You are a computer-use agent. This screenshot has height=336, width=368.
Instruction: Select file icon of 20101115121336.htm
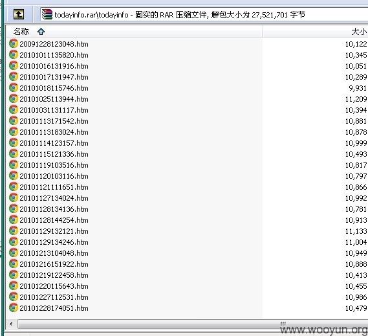click(x=14, y=154)
